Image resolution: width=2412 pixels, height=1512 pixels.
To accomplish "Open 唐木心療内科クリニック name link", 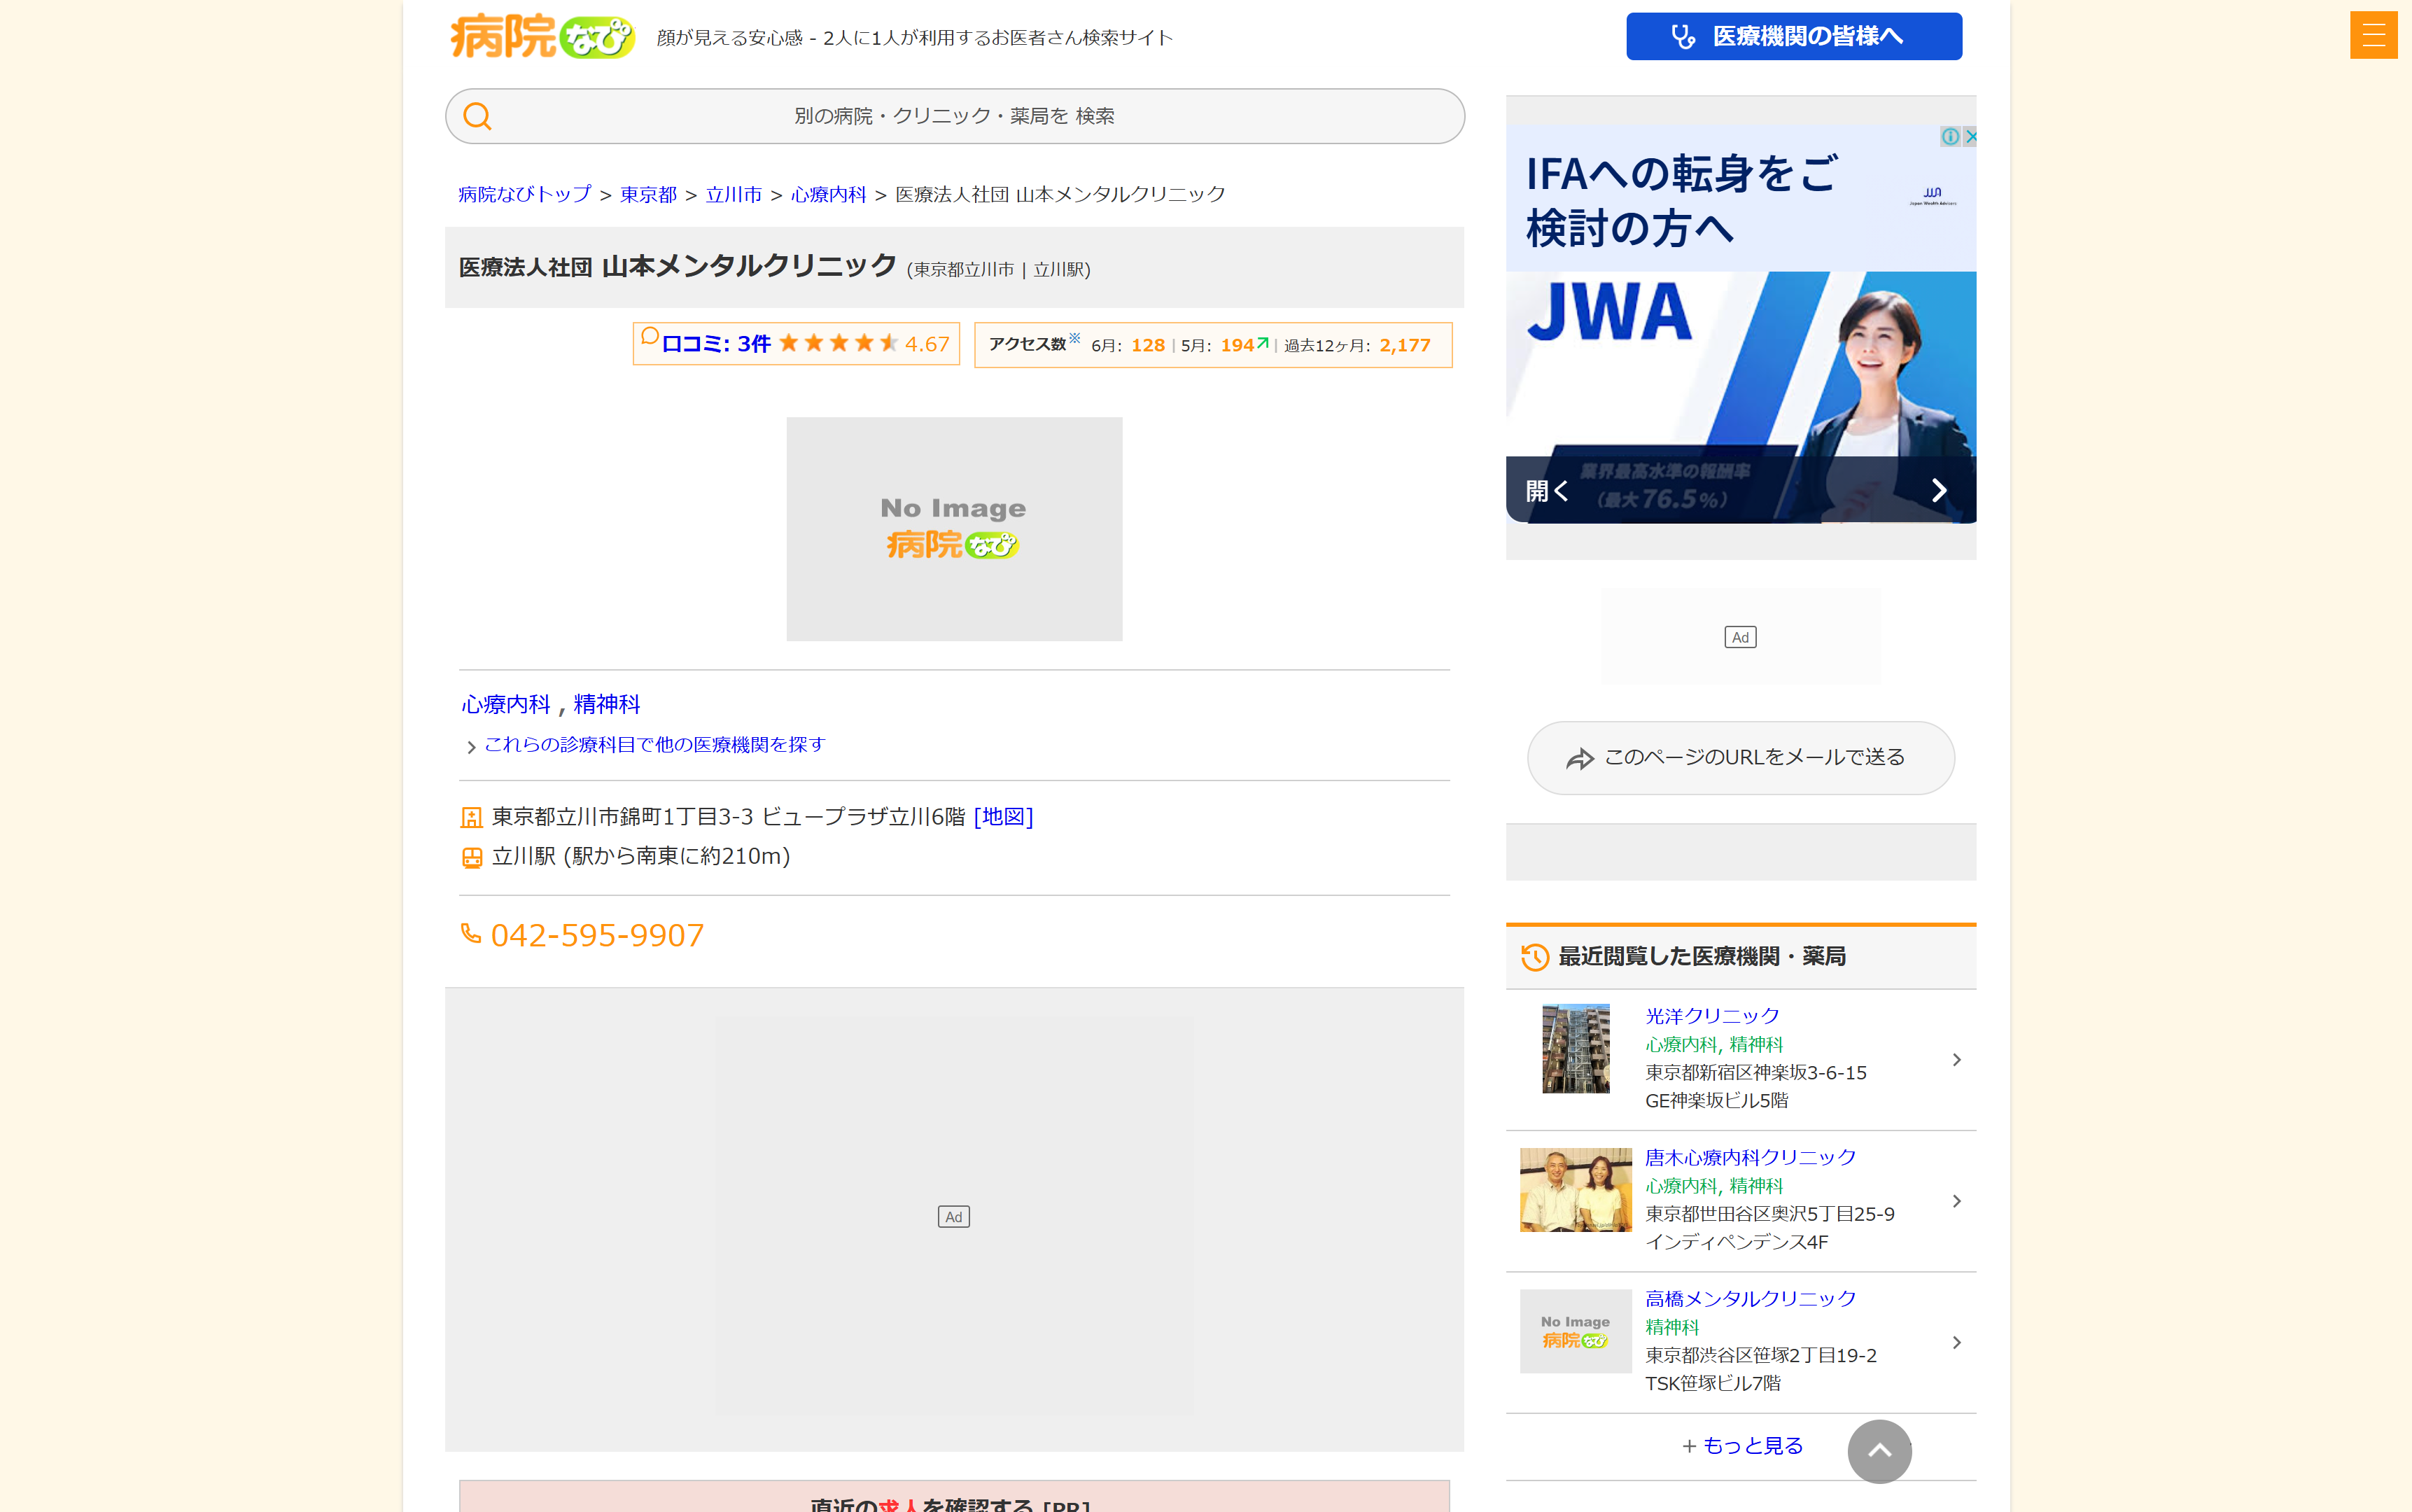I will [x=1750, y=1158].
